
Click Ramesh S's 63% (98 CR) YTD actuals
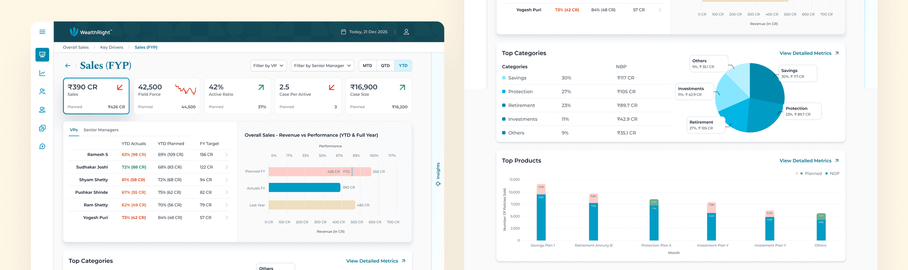[134, 154]
